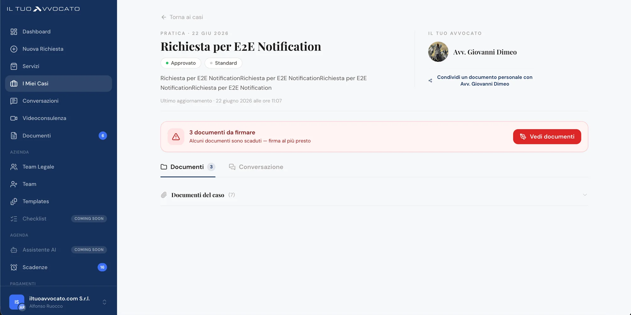Open the account switcher chevron for iltuoavvocato.com
Screen dimensions: 631x315
click(104, 302)
